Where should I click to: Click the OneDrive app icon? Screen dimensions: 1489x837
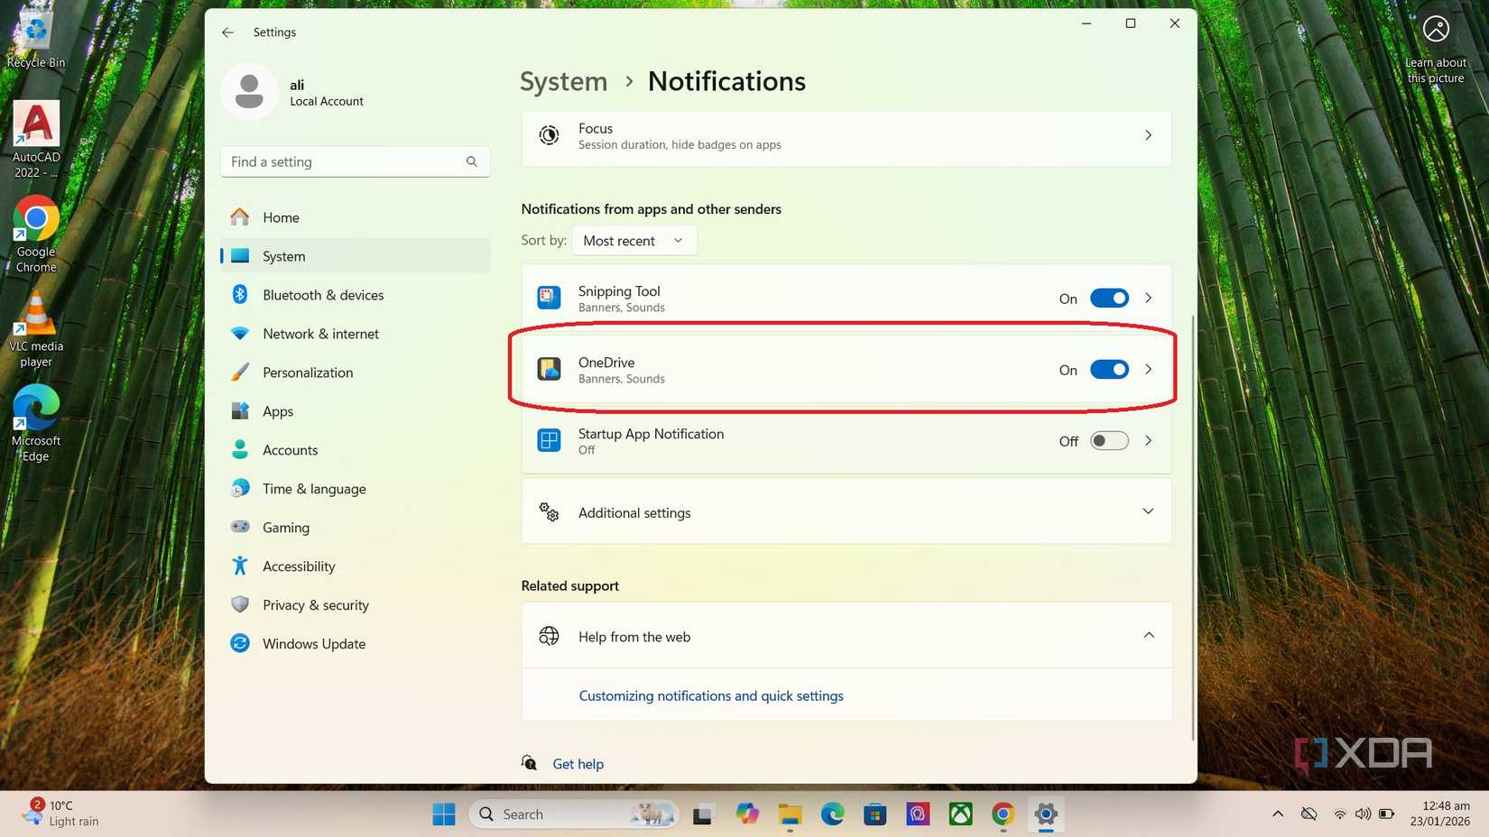pyautogui.click(x=549, y=369)
